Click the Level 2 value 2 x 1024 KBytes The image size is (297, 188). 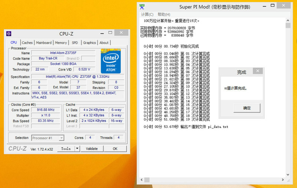(94, 121)
